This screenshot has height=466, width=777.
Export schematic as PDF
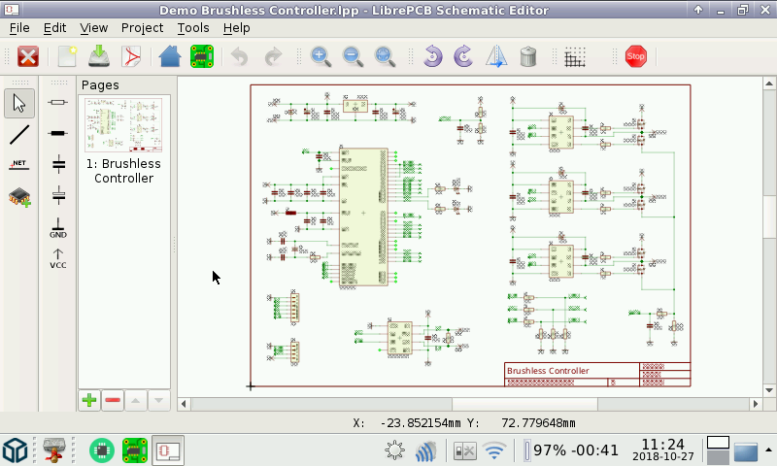tap(131, 56)
